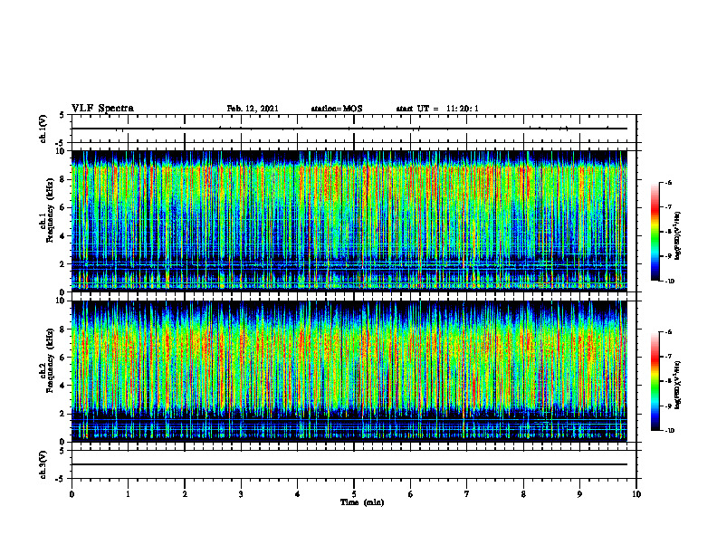Click the "2" tick on the time axis
The image size is (717, 554).
coord(185,494)
